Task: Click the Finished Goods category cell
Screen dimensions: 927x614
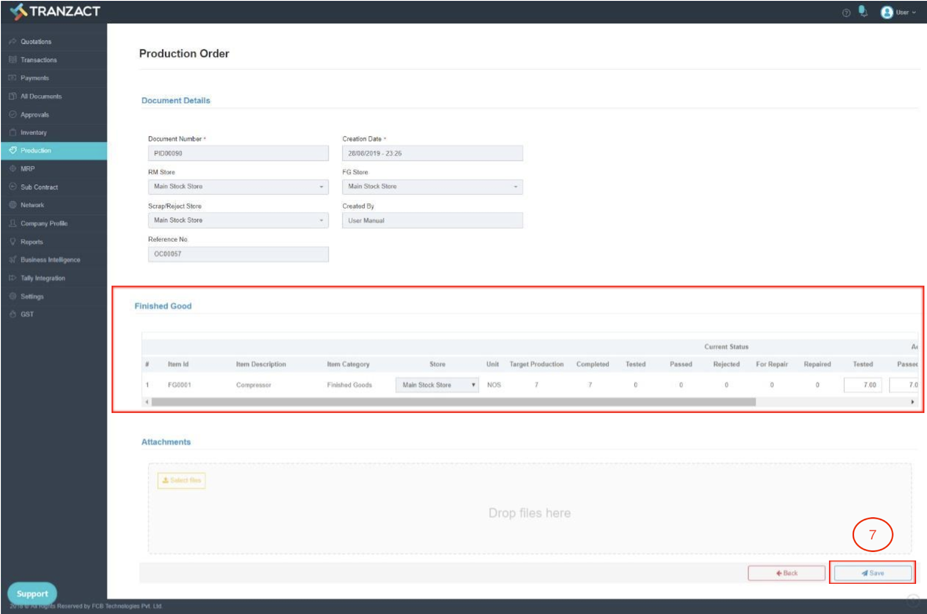Action: click(x=349, y=385)
